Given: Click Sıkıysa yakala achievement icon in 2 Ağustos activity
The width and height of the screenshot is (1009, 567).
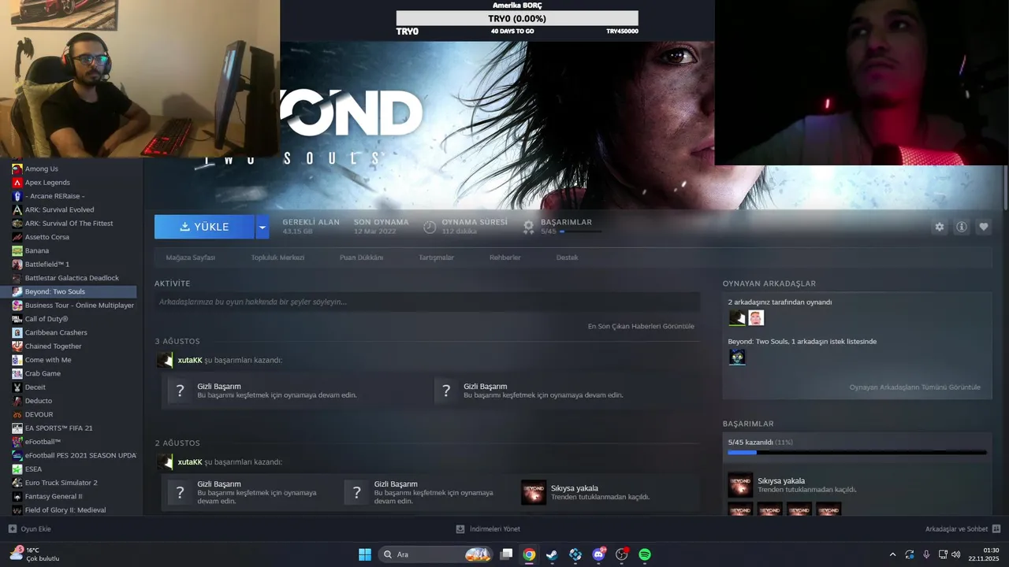Looking at the screenshot, I should 534,492.
